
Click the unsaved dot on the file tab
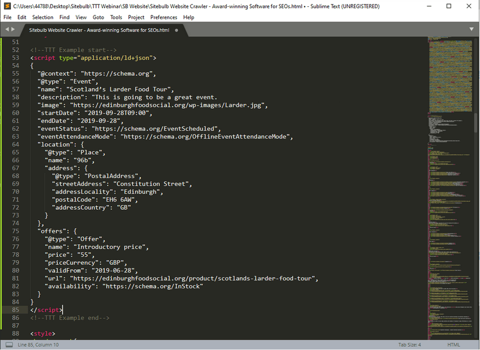(x=177, y=30)
